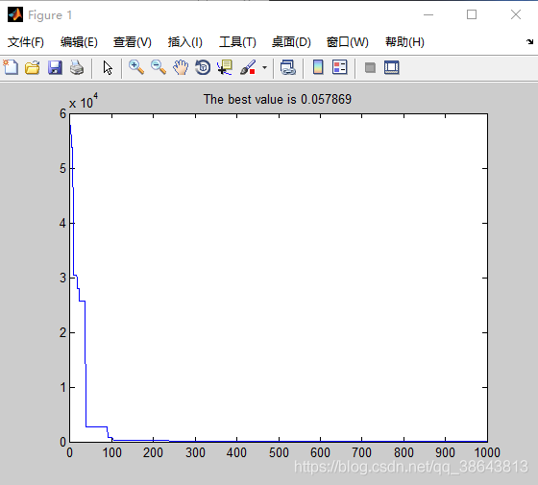
Task: Insert a legend with the toolbar icon
Action: (340, 67)
